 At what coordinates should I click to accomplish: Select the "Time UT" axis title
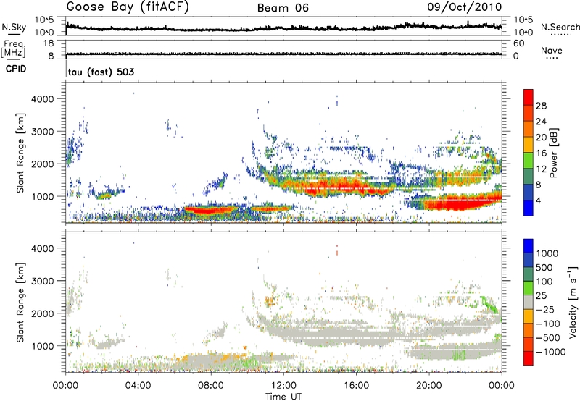(283, 397)
